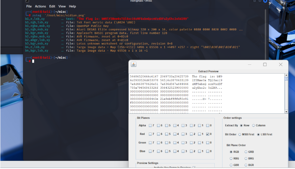Select BRG bit plane order
The height and width of the screenshot is (169, 295).
[x=246, y=159]
